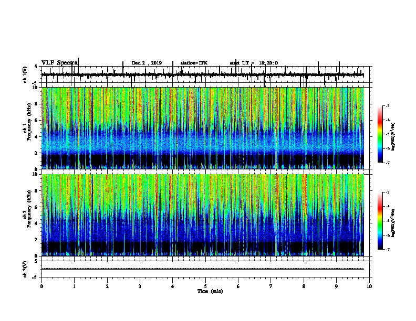The image size is (416, 321).
Task: Select the start UT 18:20:0 text
Action: pyautogui.click(x=254, y=63)
